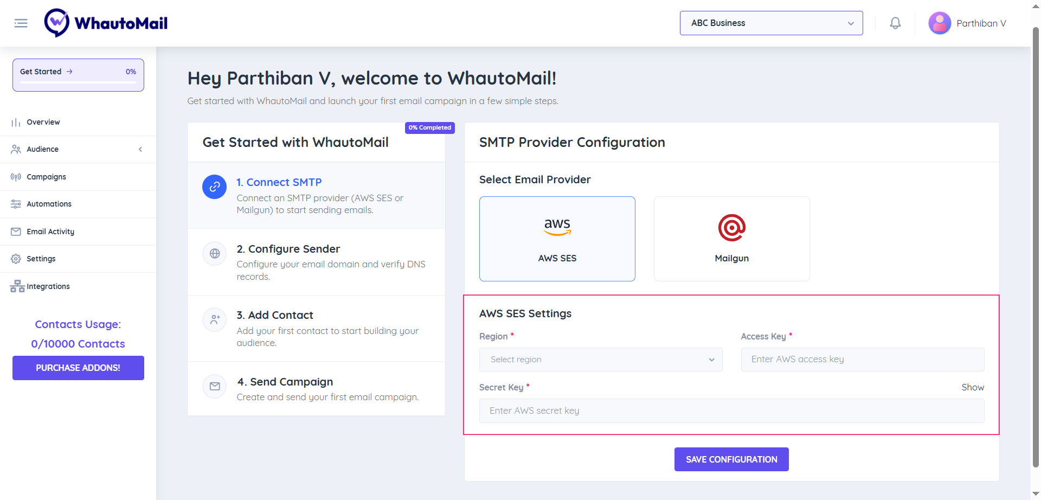The image size is (1041, 500).
Task: Collapse the Audience section
Action: [140, 149]
